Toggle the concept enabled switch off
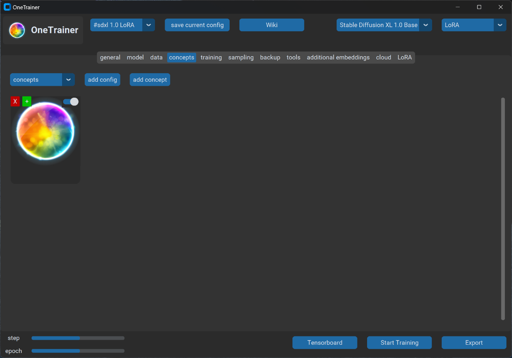Image resolution: width=512 pixels, height=358 pixels. point(71,102)
